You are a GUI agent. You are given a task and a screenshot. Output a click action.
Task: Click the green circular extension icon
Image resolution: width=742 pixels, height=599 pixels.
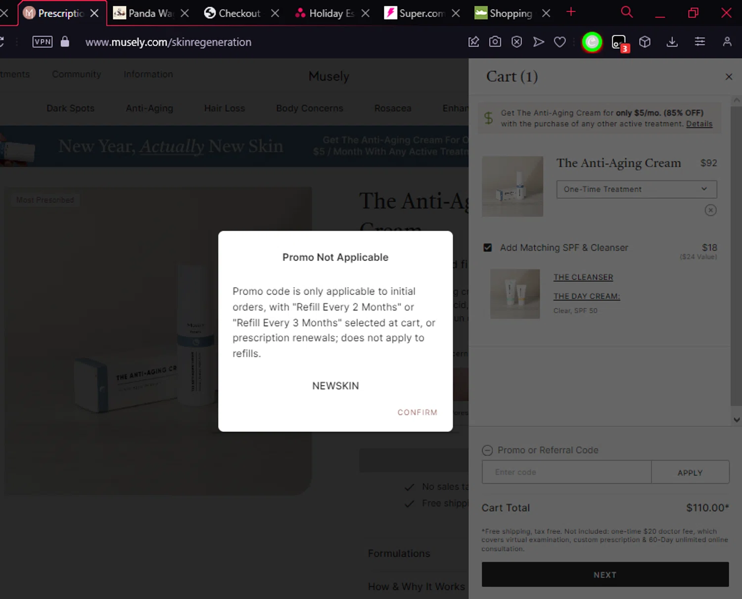click(x=592, y=42)
